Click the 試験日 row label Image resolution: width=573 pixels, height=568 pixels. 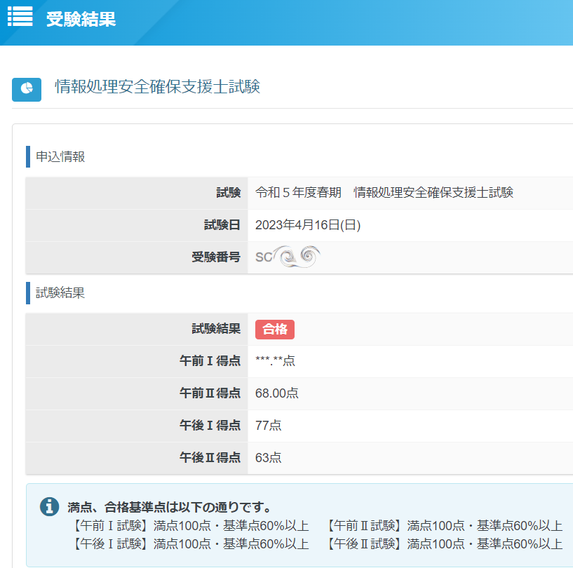222,224
